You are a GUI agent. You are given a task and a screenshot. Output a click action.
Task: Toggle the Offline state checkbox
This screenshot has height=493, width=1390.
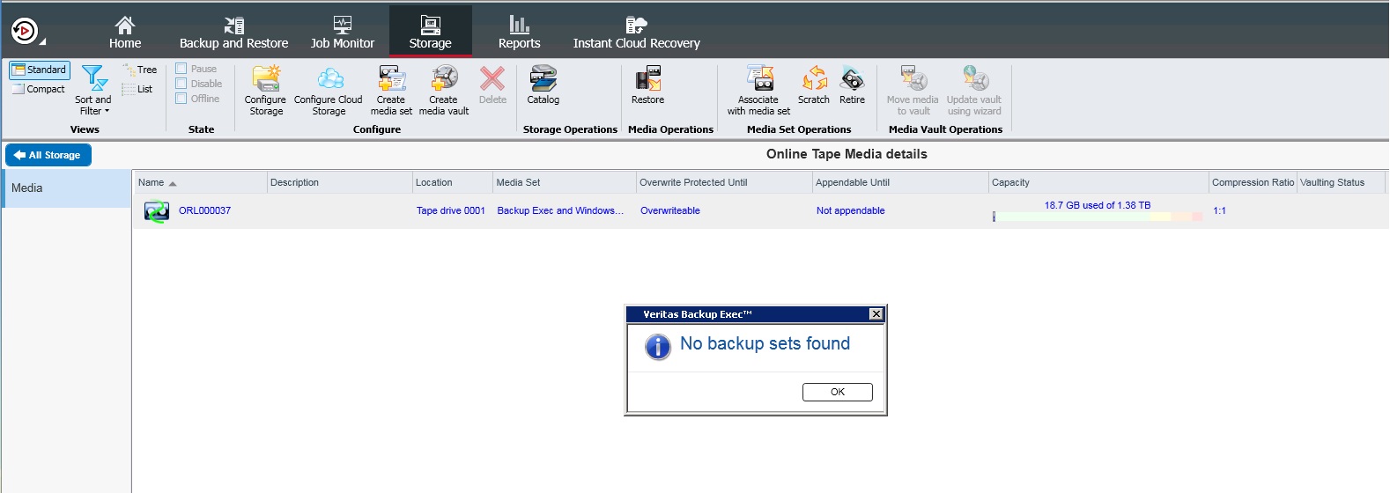(181, 99)
